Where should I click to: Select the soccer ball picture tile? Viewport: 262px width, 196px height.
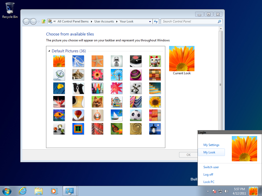coord(136,115)
